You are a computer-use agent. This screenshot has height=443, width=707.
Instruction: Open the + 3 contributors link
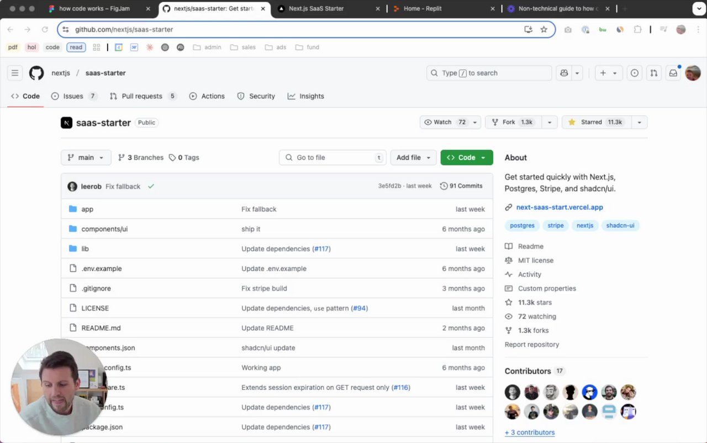point(530,433)
